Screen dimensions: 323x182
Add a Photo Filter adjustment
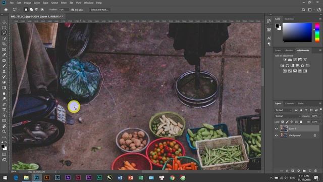pyautogui.click(x=297, y=65)
